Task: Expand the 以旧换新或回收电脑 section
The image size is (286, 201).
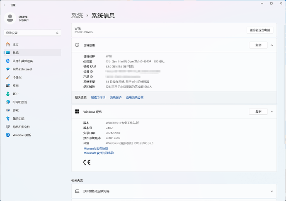Action: 272,191
